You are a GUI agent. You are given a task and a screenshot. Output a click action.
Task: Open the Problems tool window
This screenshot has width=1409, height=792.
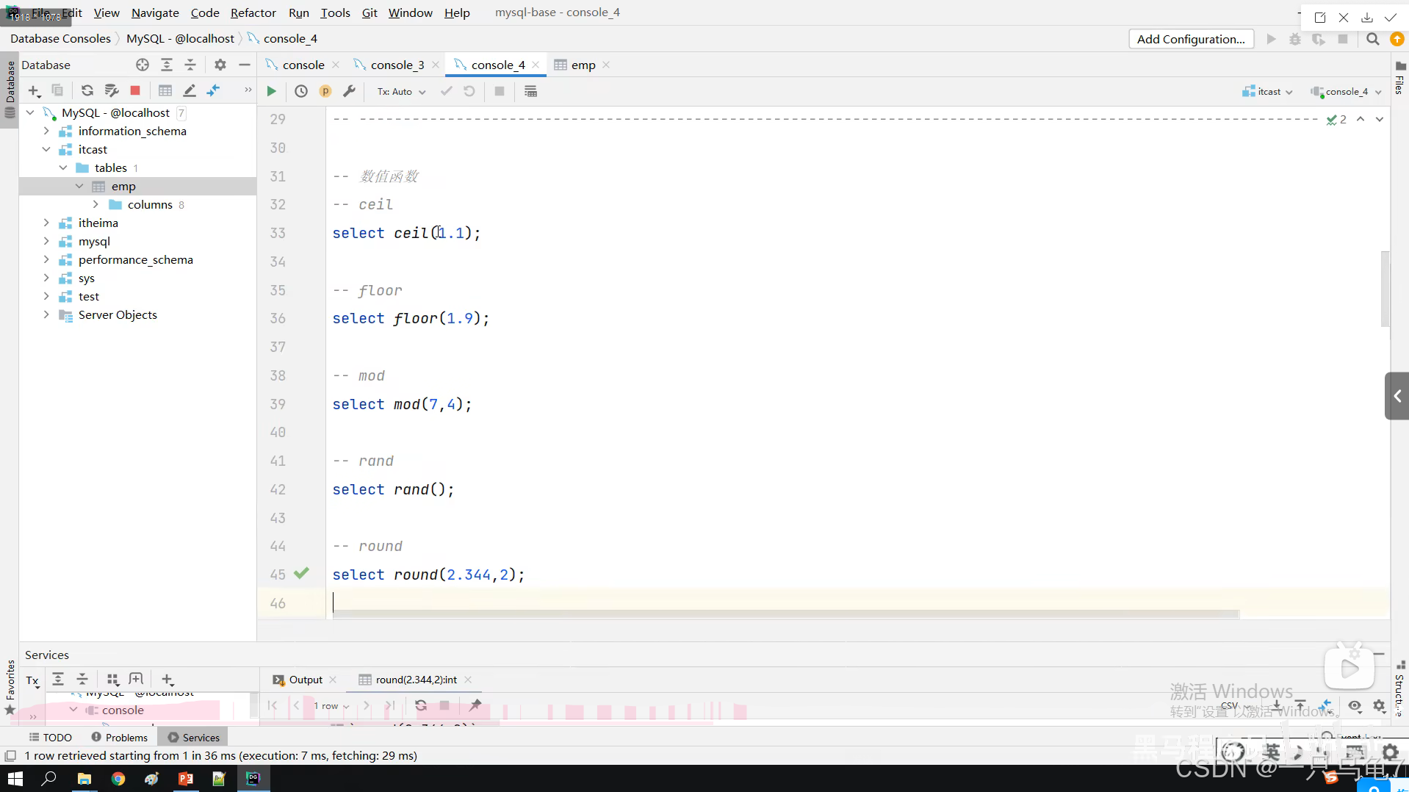119,737
